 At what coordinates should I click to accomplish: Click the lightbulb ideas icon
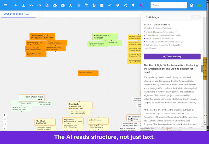133,5
